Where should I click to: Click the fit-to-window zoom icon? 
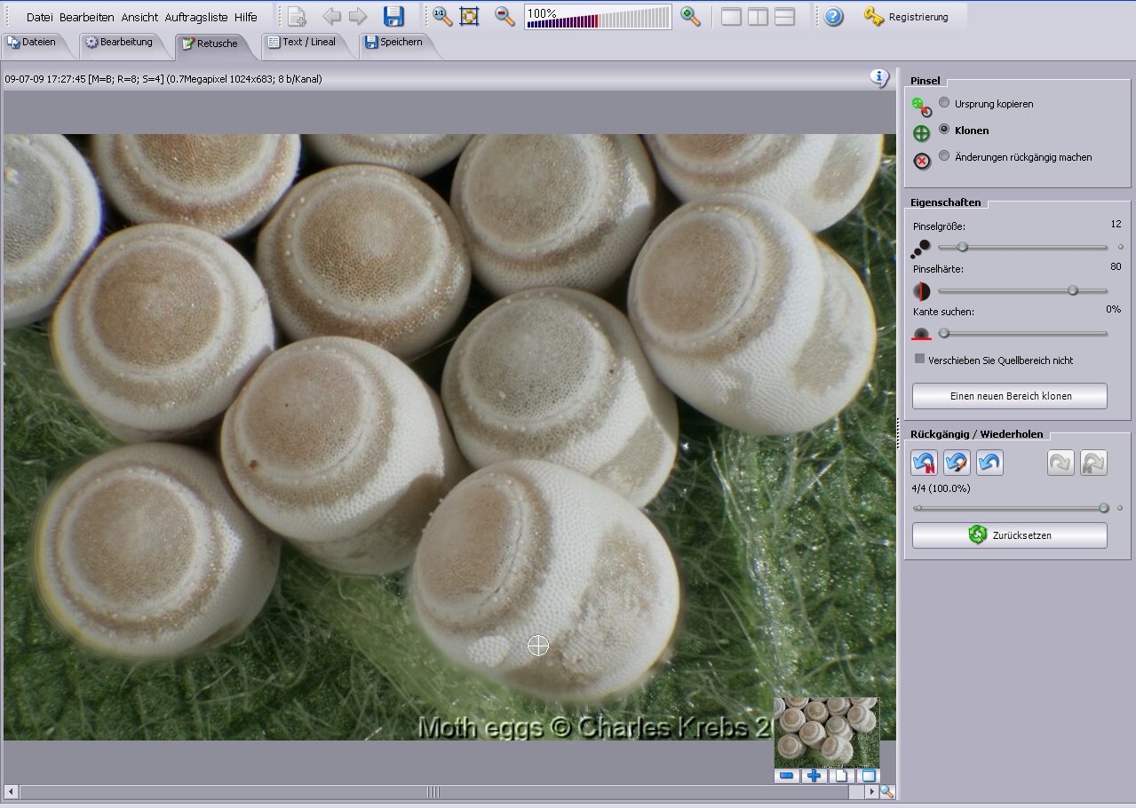tap(470, 16)
